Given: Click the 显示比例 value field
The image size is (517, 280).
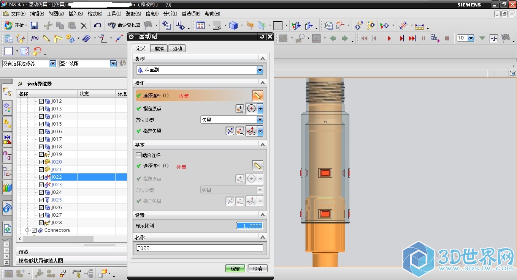Looking at the screenshot, I should (249, 226).
